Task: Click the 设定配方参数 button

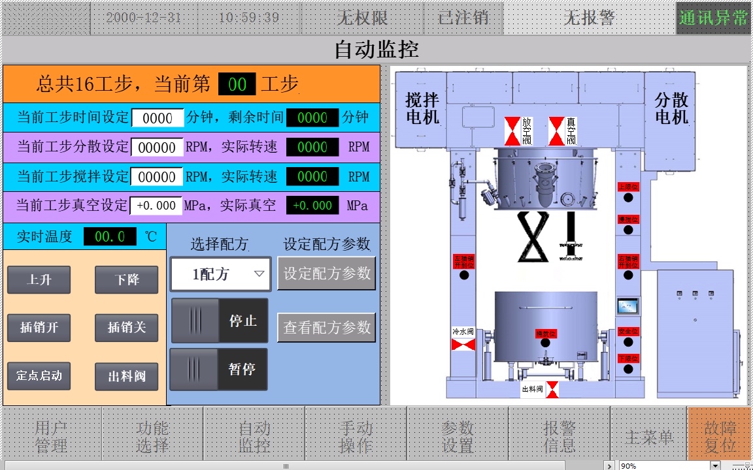Action: click(327, 274)
